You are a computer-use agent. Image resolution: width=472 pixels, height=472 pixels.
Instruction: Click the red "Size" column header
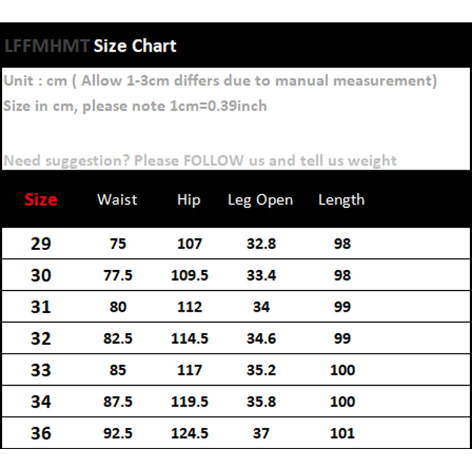41,199
